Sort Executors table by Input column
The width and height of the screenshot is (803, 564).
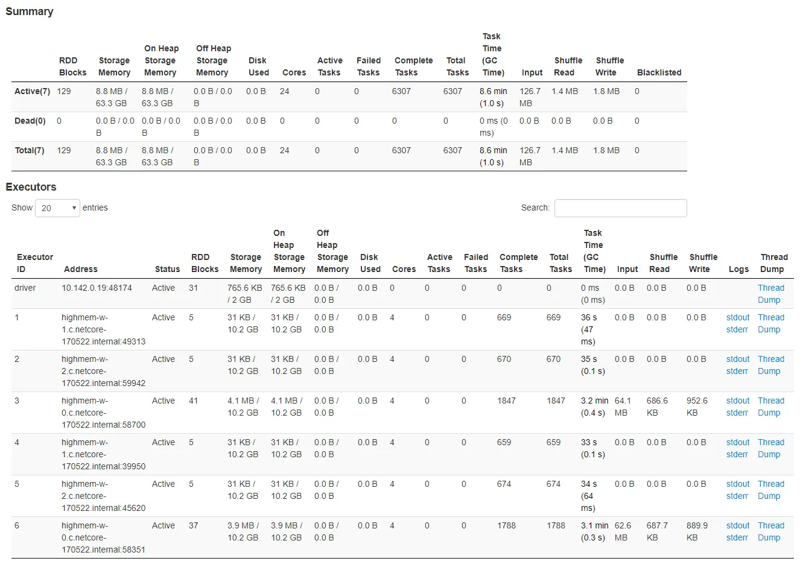[627, 269]
